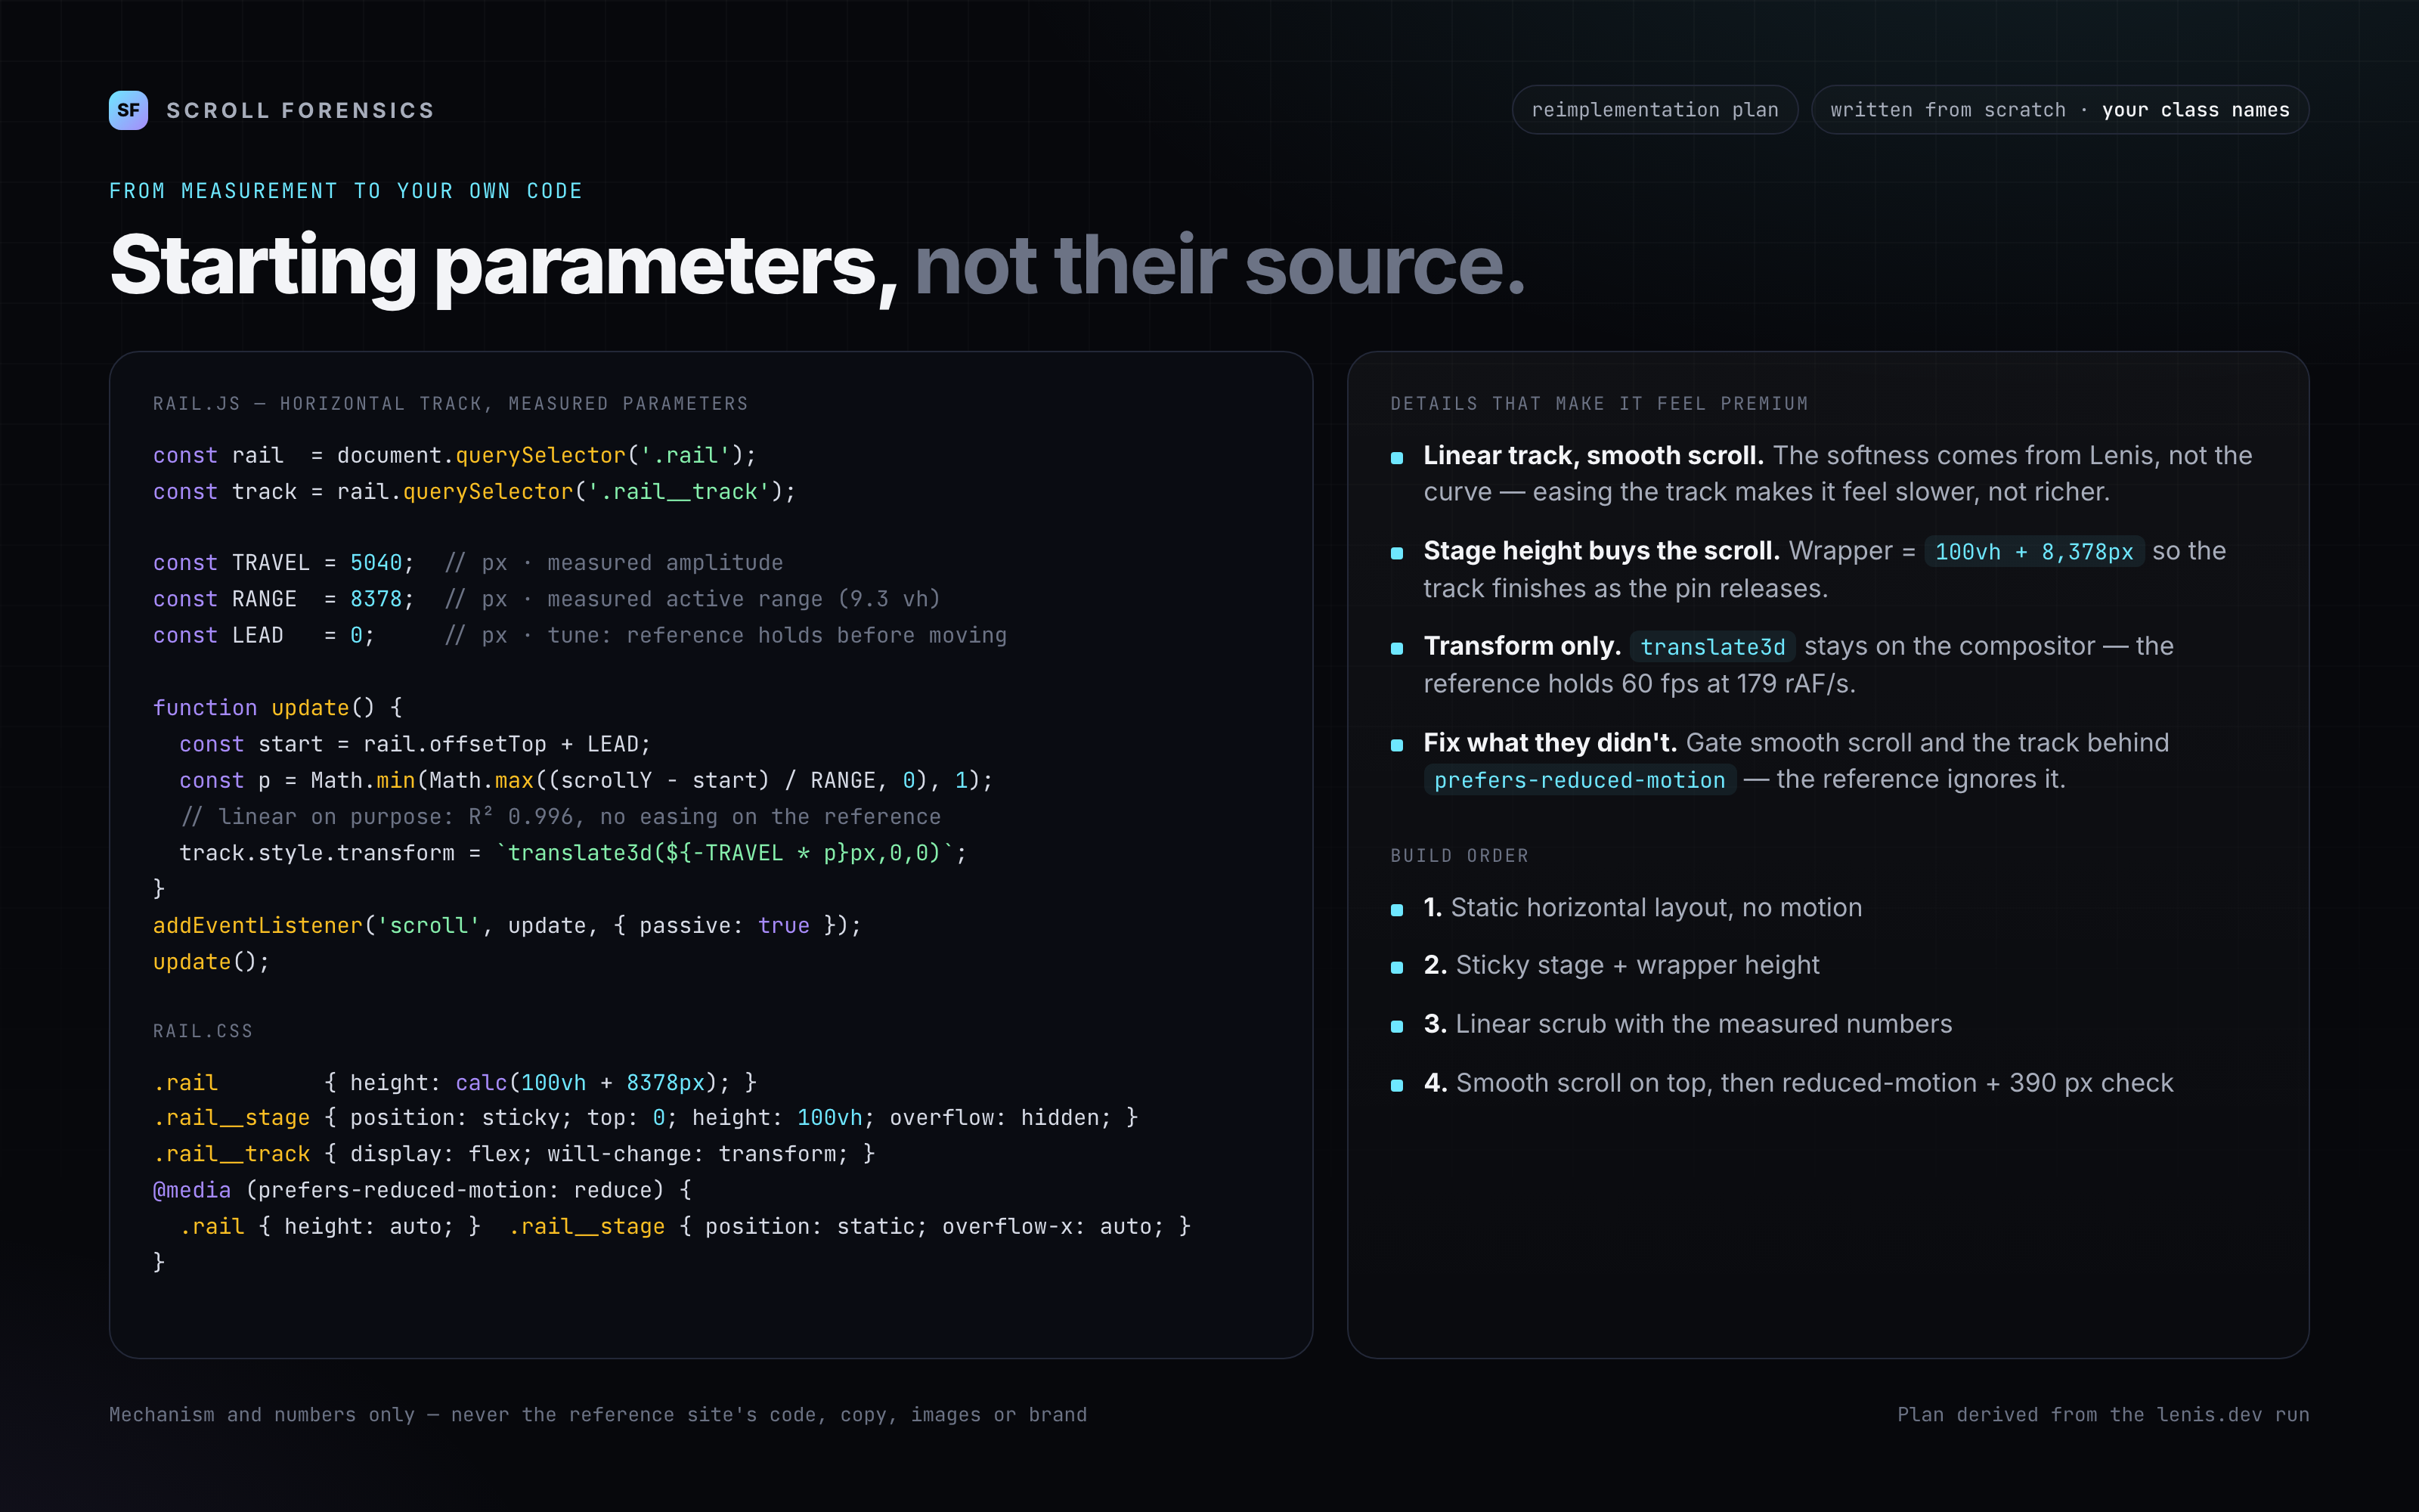Click the 'RAIL.CSS' section label
Viewport: 2419px width, 1512px height.
tap(203, 1031)
